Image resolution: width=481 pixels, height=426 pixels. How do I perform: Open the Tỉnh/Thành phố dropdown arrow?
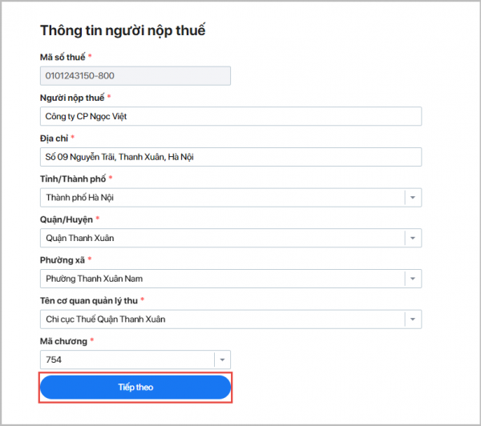click(x=412, y=198)
